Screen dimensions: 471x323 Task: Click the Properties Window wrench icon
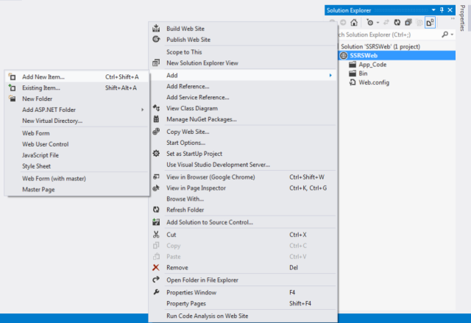tap(156, 292)
